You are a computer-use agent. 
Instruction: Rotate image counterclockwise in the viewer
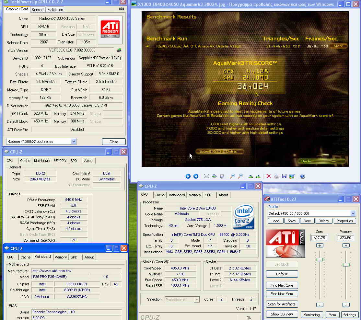[x=258, y=176]
